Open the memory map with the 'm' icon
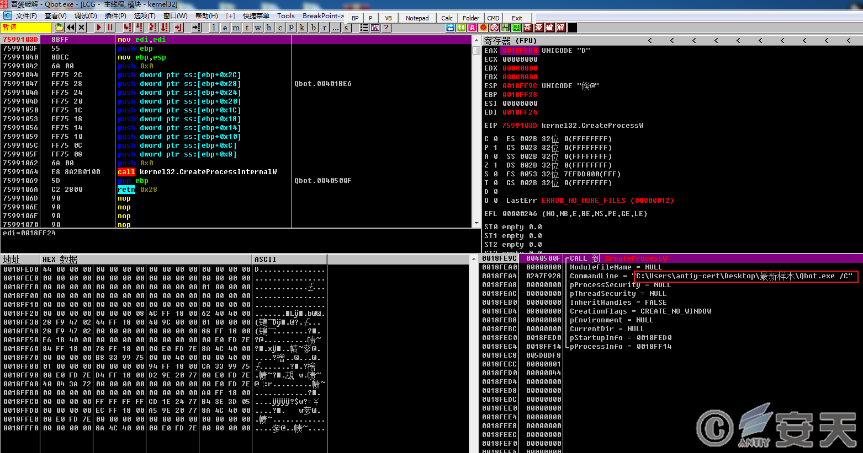863x453 pixels. click(236, 28)
